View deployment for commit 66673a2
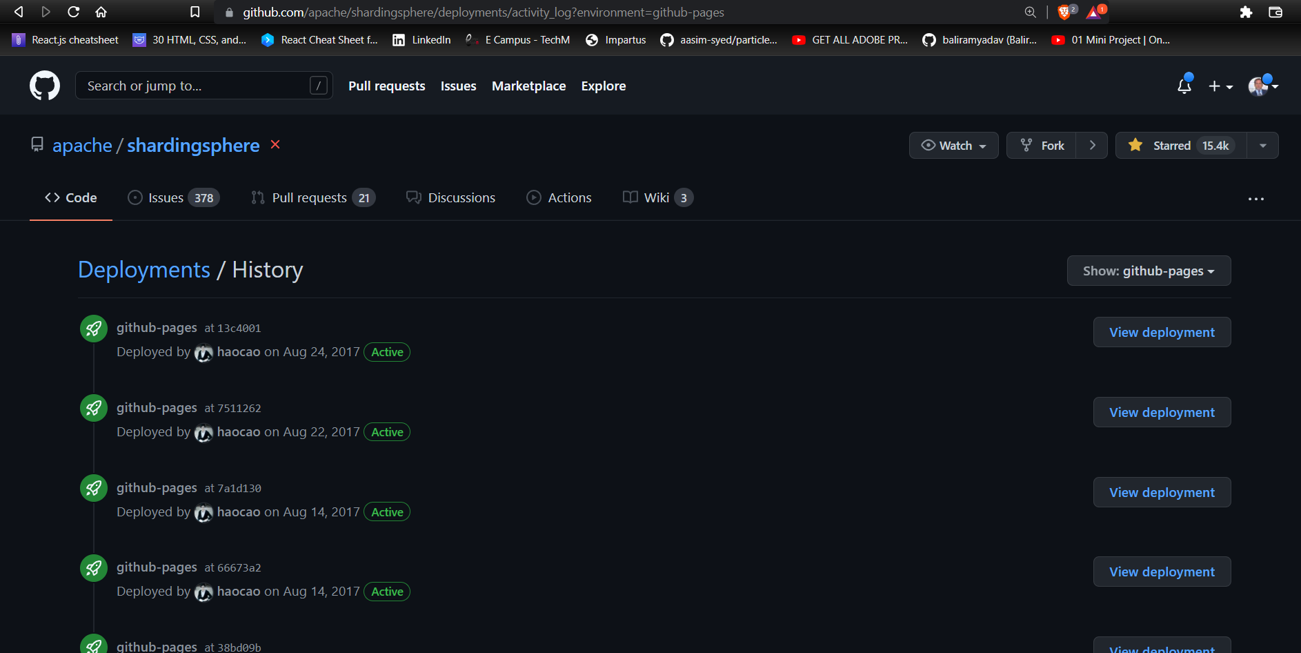The height and width of the screenshot is (653, 1301). pyautogui.click(x=1162, y=572)
